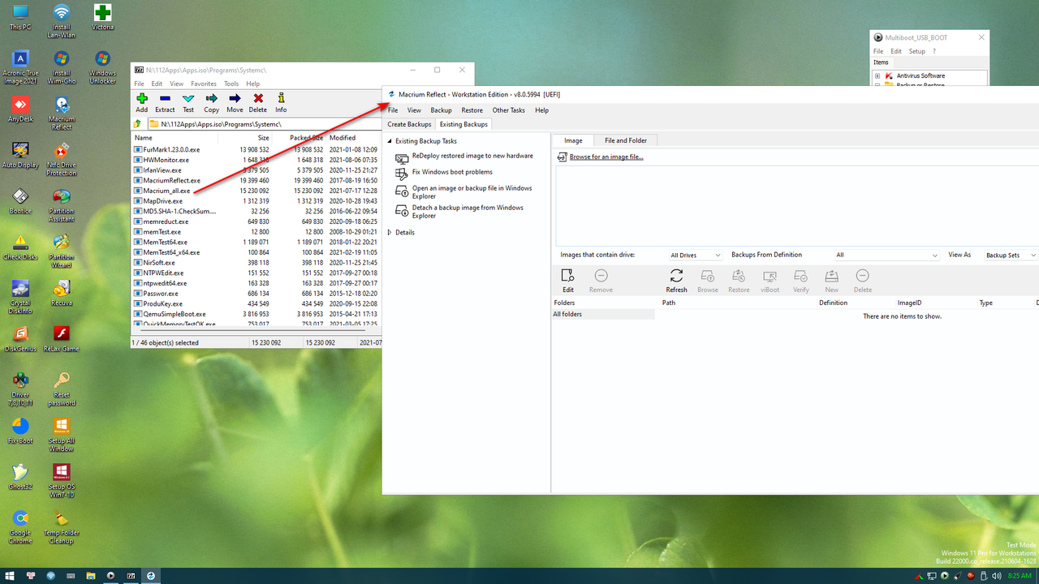1039x584 pixels.
Task: Click the Modified column header in 7-Zip
Action: tap(353, 138)
